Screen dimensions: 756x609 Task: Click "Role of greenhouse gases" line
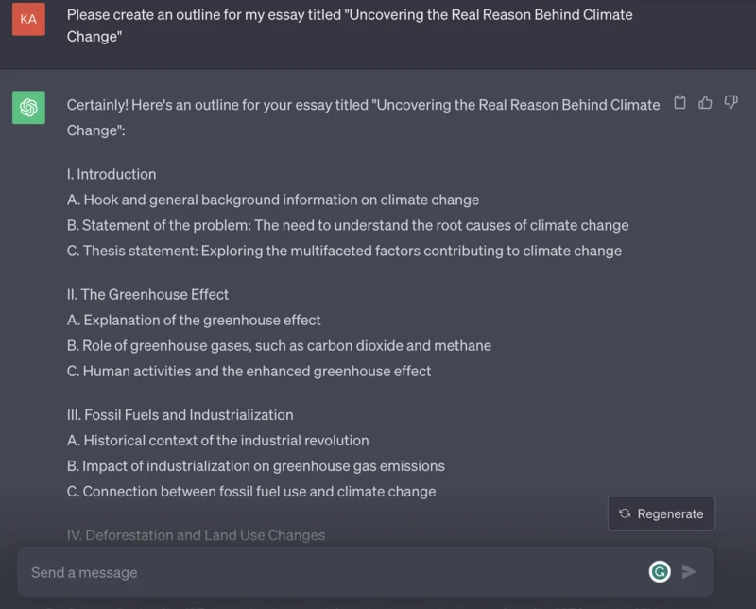point(279,345)
